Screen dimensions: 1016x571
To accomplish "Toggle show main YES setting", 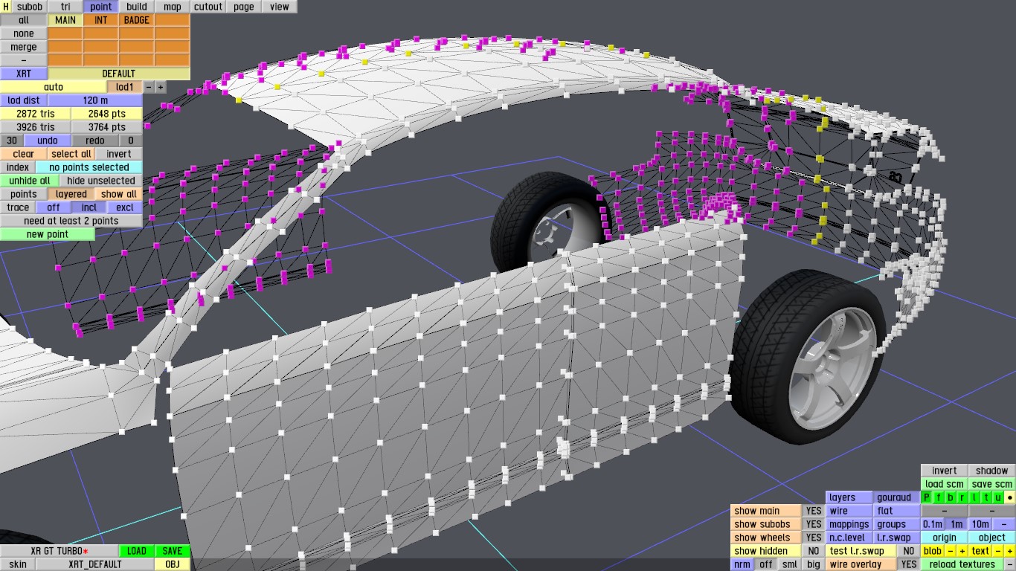I will point(814,511).
